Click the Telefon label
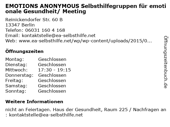Image resolution: width=170 pixels, height=127 pixels. point(14,30)
